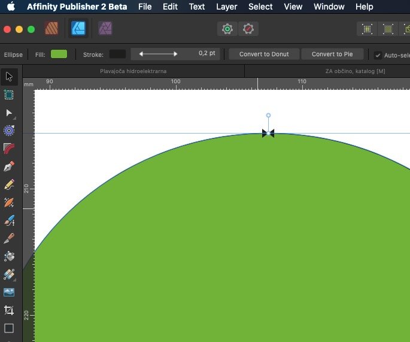Select the Node tool

9,113
